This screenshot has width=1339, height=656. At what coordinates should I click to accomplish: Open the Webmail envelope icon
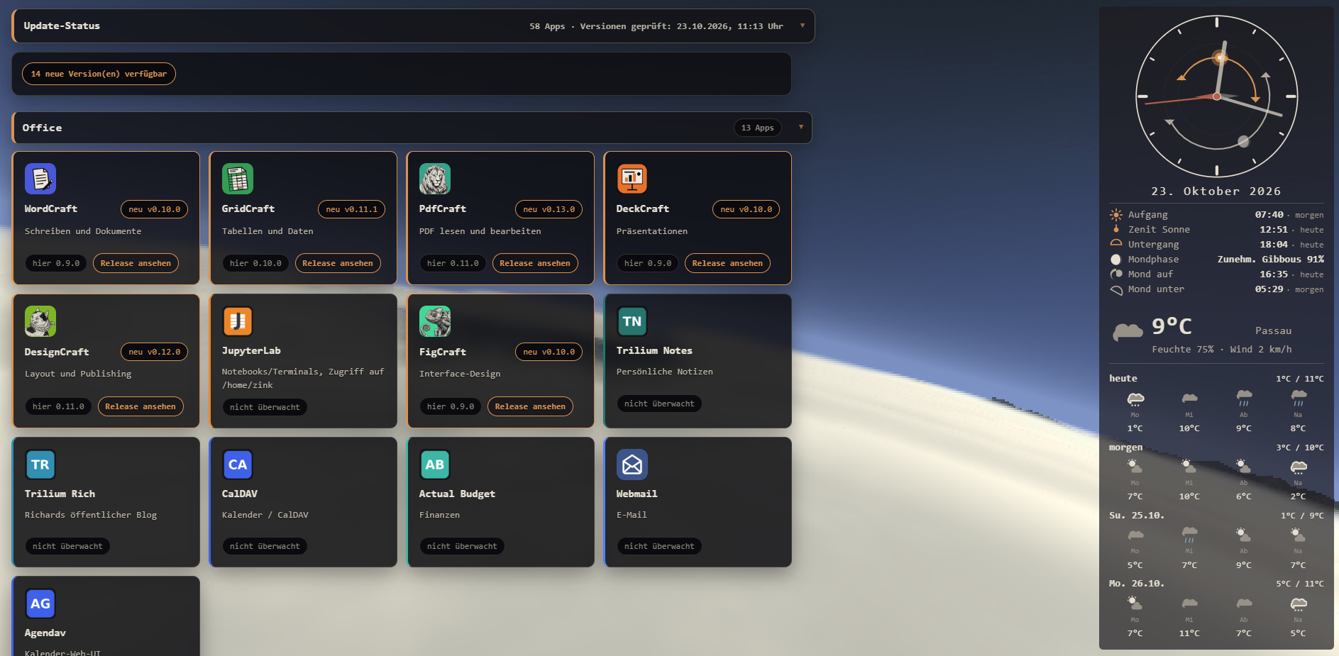[x=632, y=465]
